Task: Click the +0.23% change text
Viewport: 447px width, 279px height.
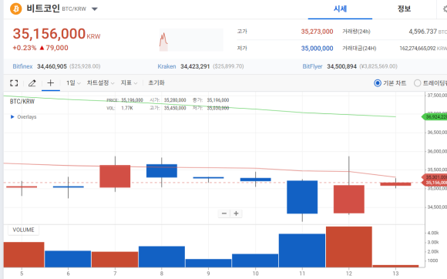Action: click(25, 48)
